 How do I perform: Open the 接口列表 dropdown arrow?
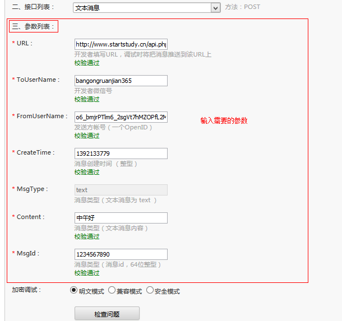215,8
